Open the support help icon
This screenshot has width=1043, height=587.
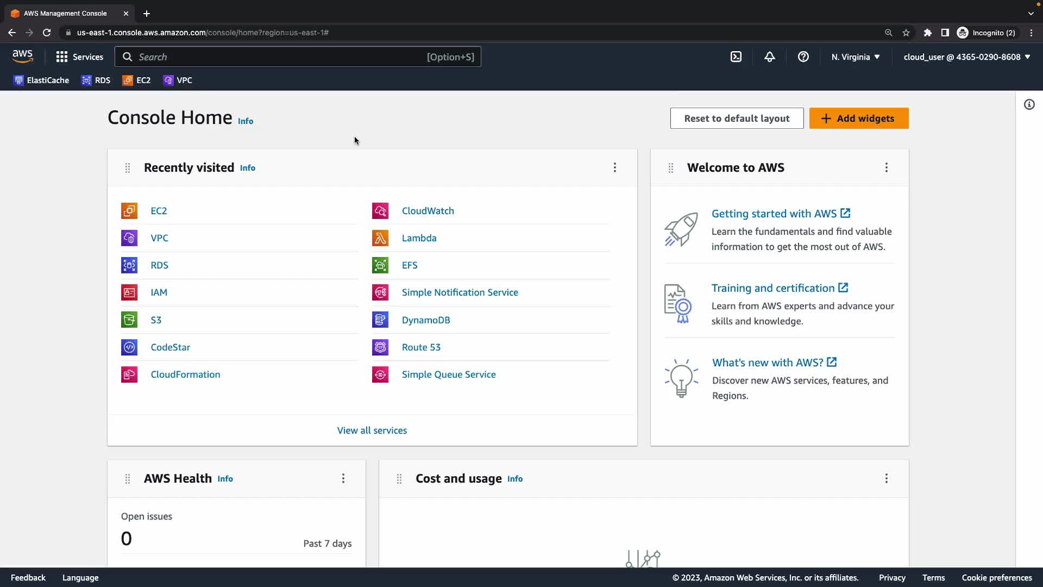click(803, 57)
